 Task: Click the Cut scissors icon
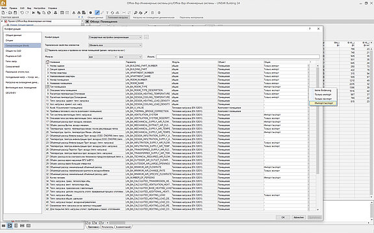point(34,12)
